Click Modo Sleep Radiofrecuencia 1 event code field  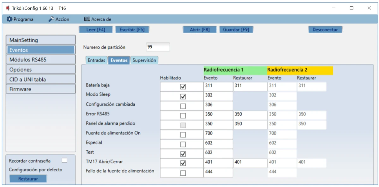(x=218, y=95)
